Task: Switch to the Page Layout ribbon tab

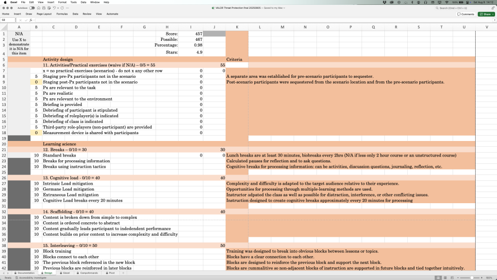Action: point(44,14)
